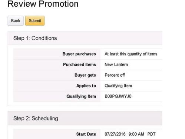The height and width of the screenshot is (139, 185).
Task: Select the Percent off value
Action: click(x=115, y=75)
